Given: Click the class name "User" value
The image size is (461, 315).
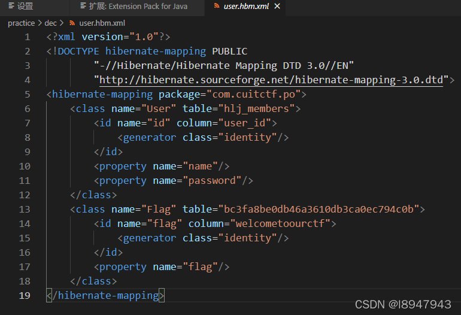Looking at the screenshot, I should [x=159, y=109].
